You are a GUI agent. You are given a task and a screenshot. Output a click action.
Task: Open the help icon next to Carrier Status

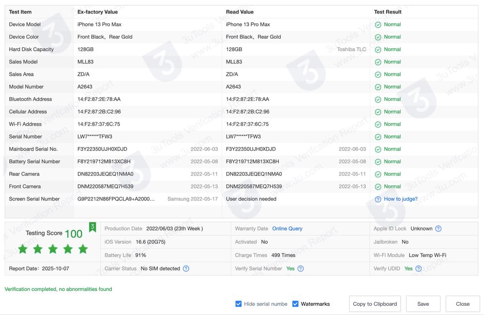[186, 269]
